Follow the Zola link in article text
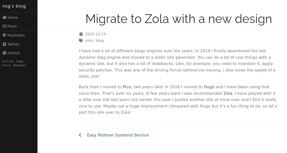This screenshot has height=153, width=287. (x=228, y=93)
